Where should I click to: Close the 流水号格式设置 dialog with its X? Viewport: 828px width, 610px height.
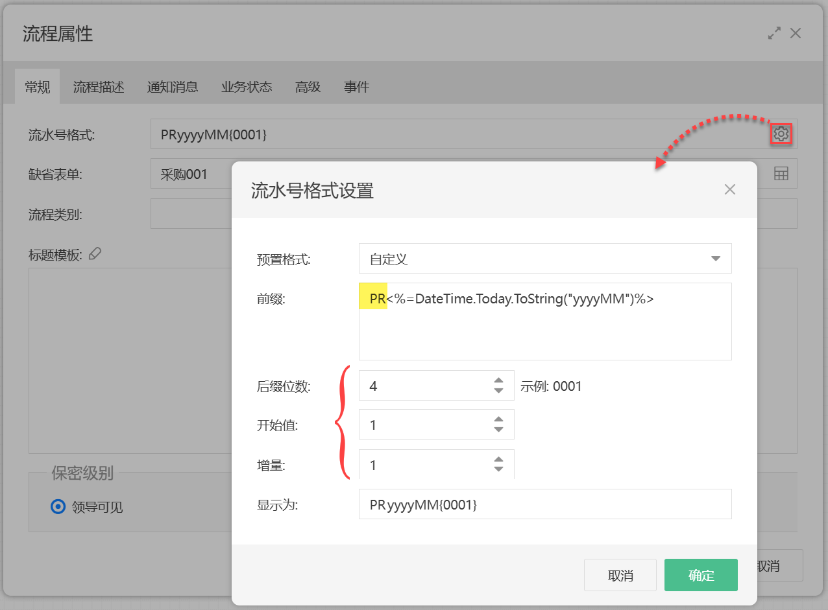coord(729,189)
